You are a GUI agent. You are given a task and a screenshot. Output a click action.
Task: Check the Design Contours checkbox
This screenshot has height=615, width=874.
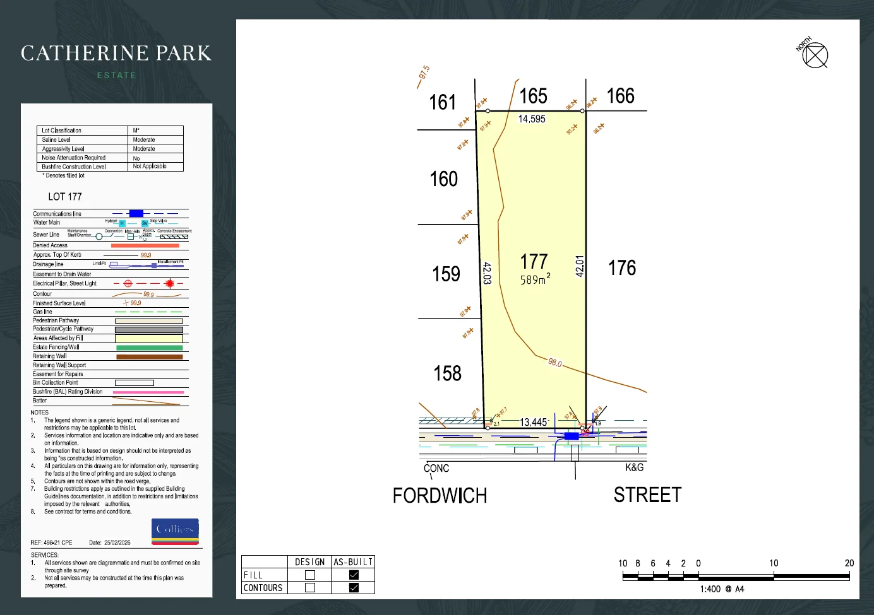click(310, 587)
